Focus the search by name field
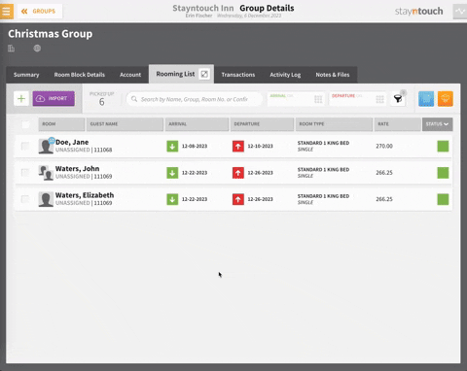The height and width of the screenshot is (371, 467). click(195, 99)
